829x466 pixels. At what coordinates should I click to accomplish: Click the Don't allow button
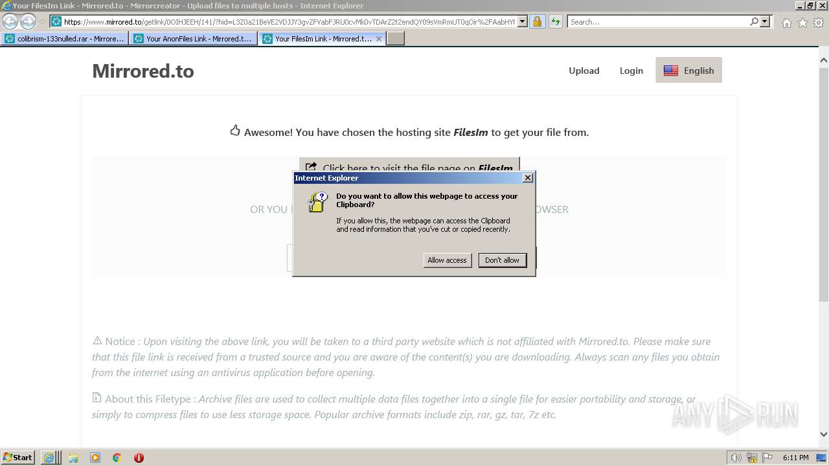tap(502, 260)
